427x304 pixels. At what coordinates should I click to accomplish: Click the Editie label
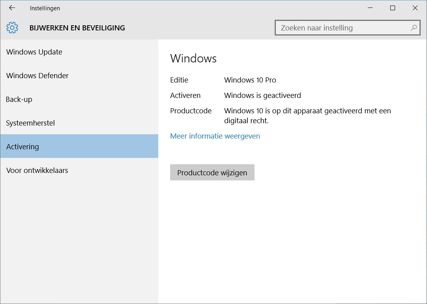coord(179,80)
